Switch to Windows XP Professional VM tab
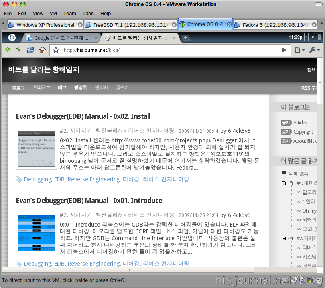 [45, 25]
